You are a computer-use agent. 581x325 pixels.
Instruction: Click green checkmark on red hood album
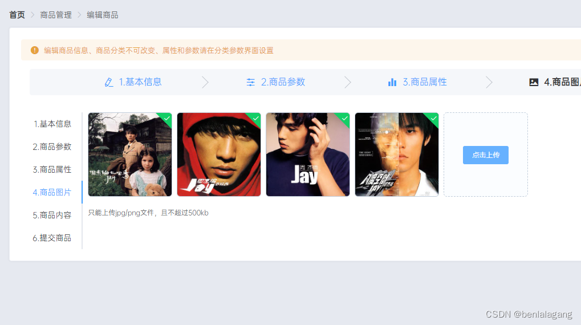tap(256, 118)
